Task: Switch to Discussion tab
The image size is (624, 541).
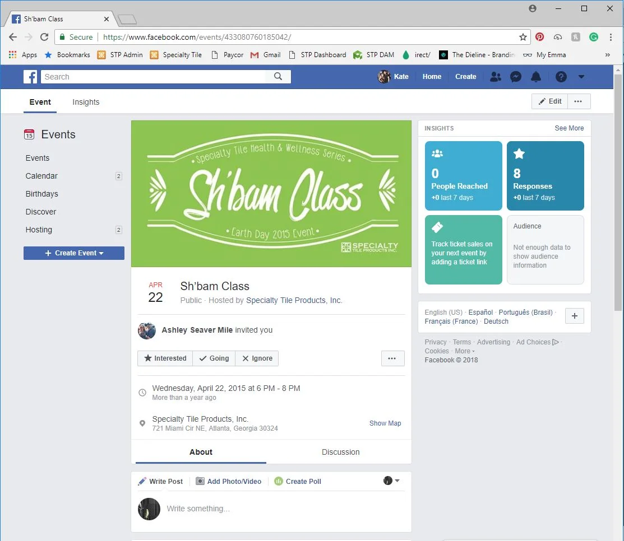Action: [x=341, y=452]
